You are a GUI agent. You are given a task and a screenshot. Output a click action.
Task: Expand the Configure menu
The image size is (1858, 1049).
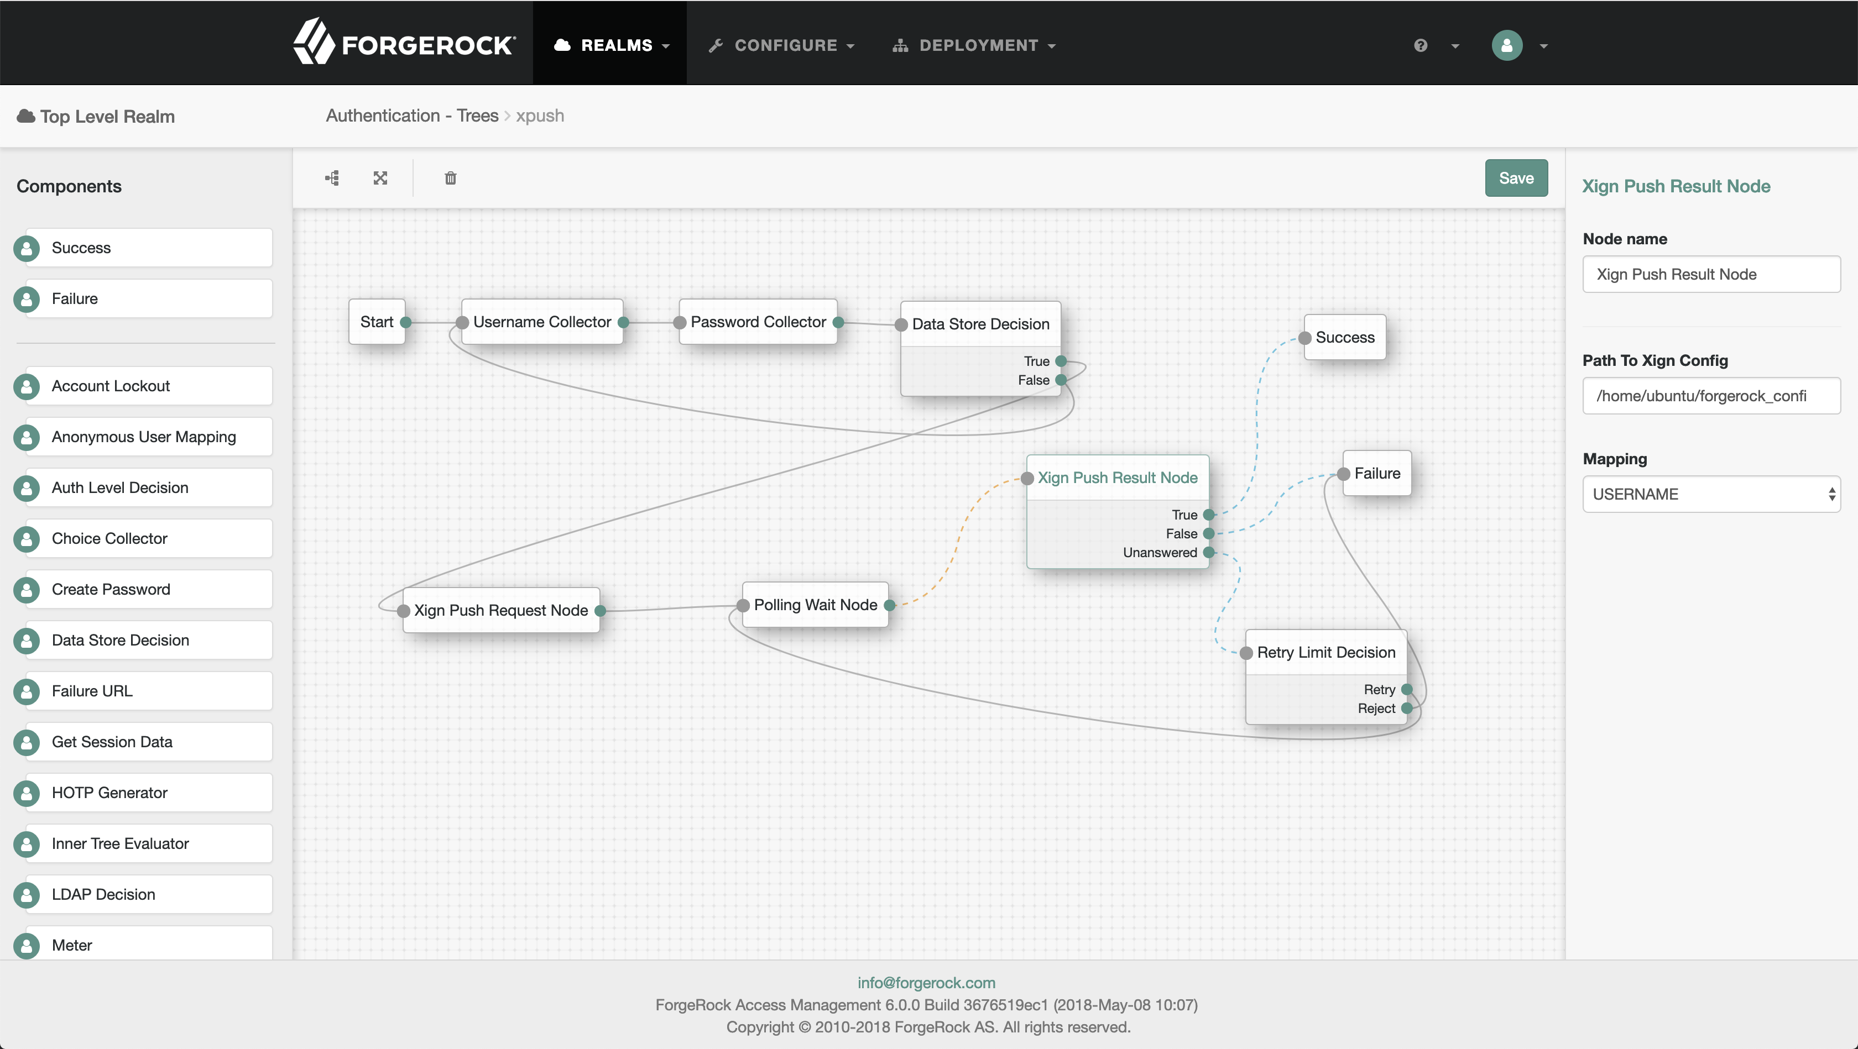[782, 45]
